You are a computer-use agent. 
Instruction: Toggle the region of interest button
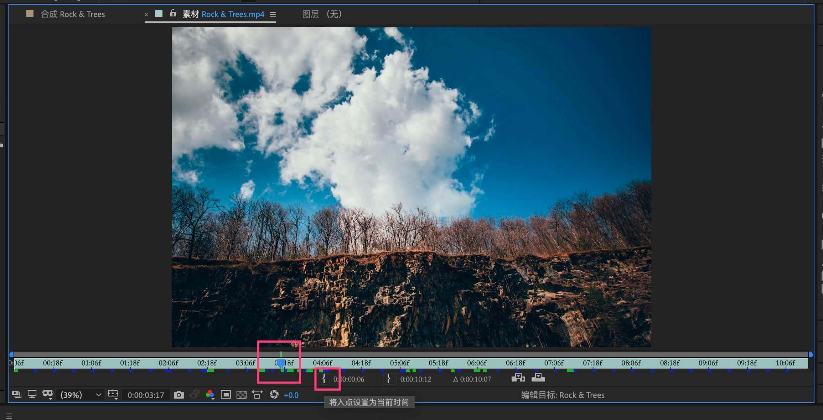226,395
